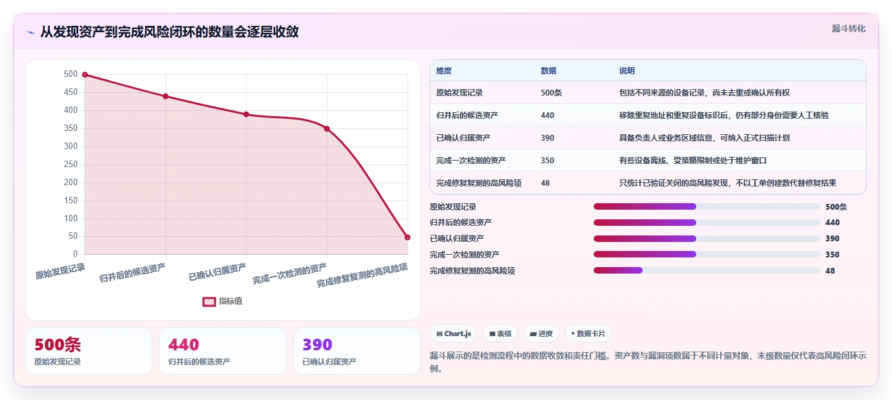Screen dimensions: 892x400
Task: Click the 390 已确认归属资产 data card
Action: 357,351
